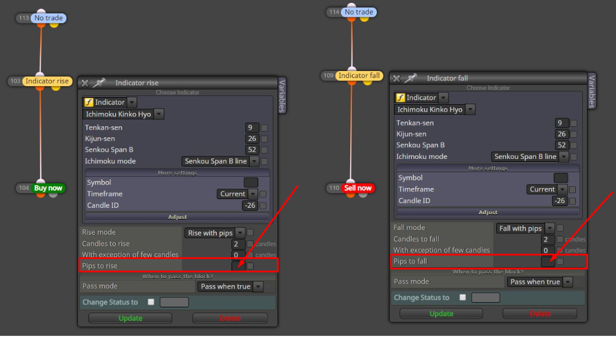The image size is (616, 337).
Task: Toggle Pips to fall checkbox
Action: [560, 261]
